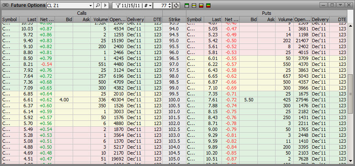
Task: Click the puts open interest 7628
Action: click(x=303, y=159)
